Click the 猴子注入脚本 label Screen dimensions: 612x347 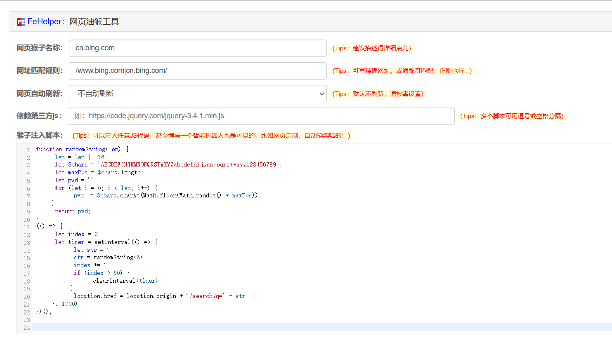(x=40, y=135)
